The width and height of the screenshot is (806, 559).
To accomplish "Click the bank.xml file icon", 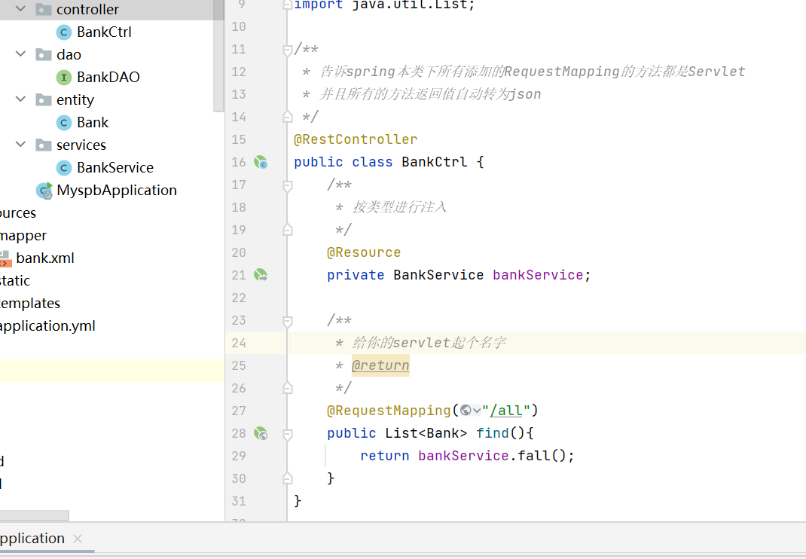I will [x=5, y=258].
